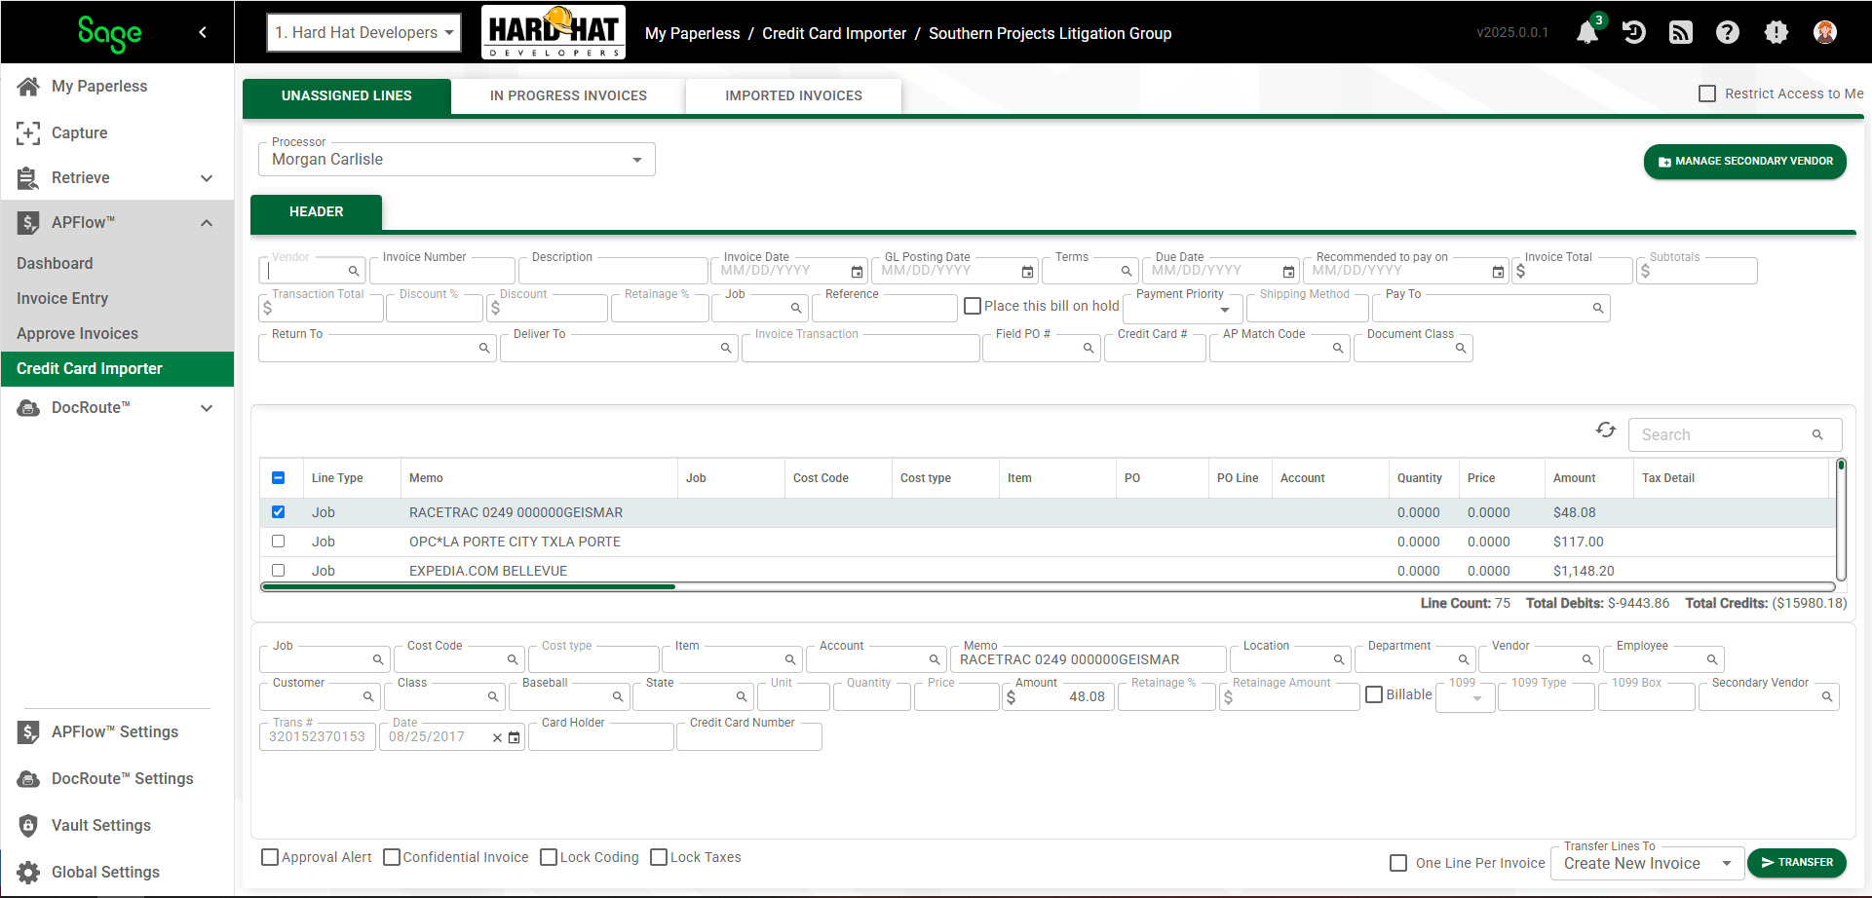
Task: Open the Hard Hat Developers company dropdown
Action: click(363, 32)
